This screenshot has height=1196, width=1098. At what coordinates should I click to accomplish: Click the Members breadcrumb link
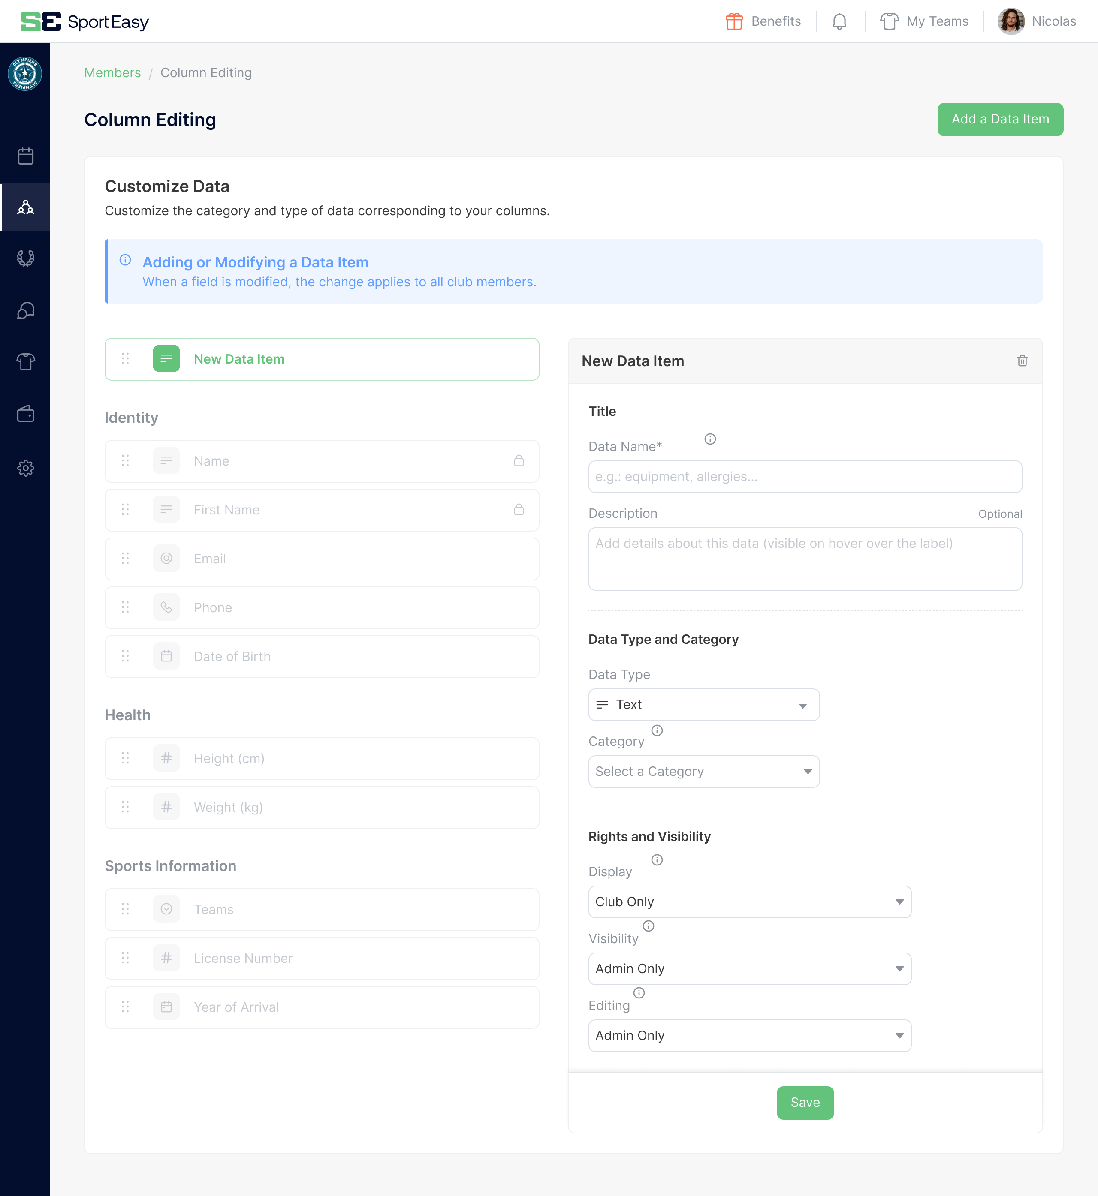pos(112,72)
